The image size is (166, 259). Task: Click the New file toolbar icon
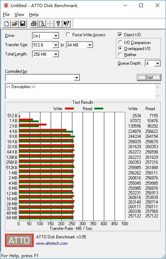point(7,23)
